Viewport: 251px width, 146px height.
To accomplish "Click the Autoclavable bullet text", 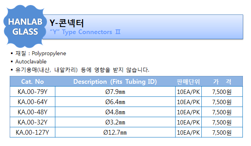I will pyautogui.click(x=31, y=61).
